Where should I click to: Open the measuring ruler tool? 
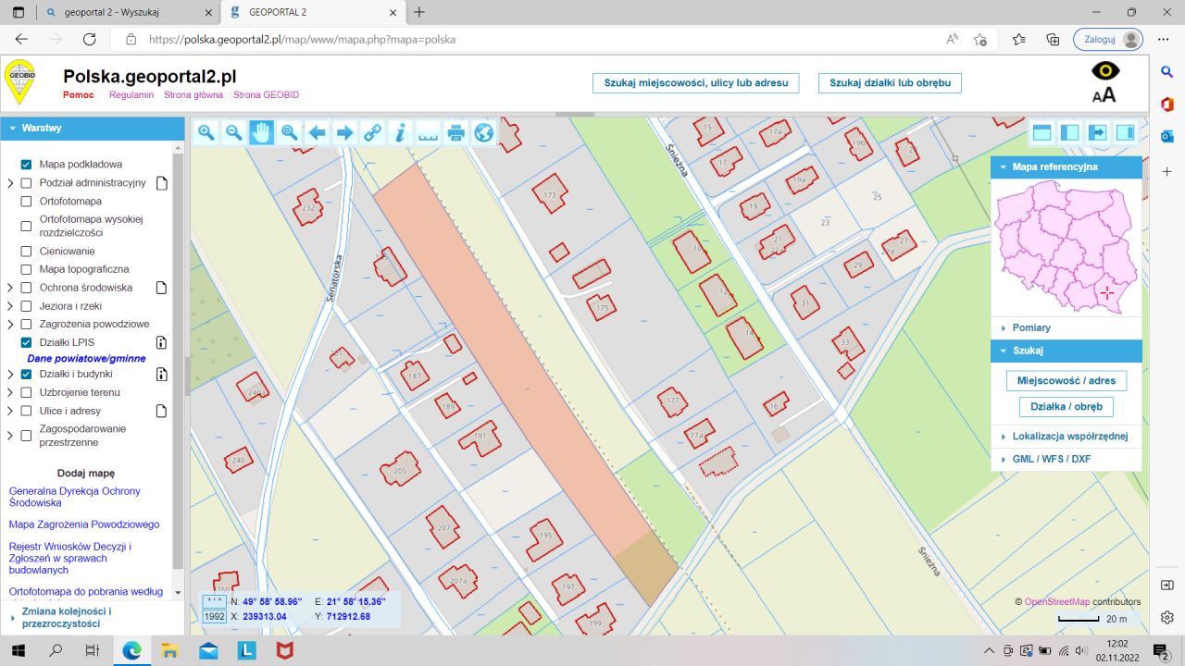[x=428, y=133]
